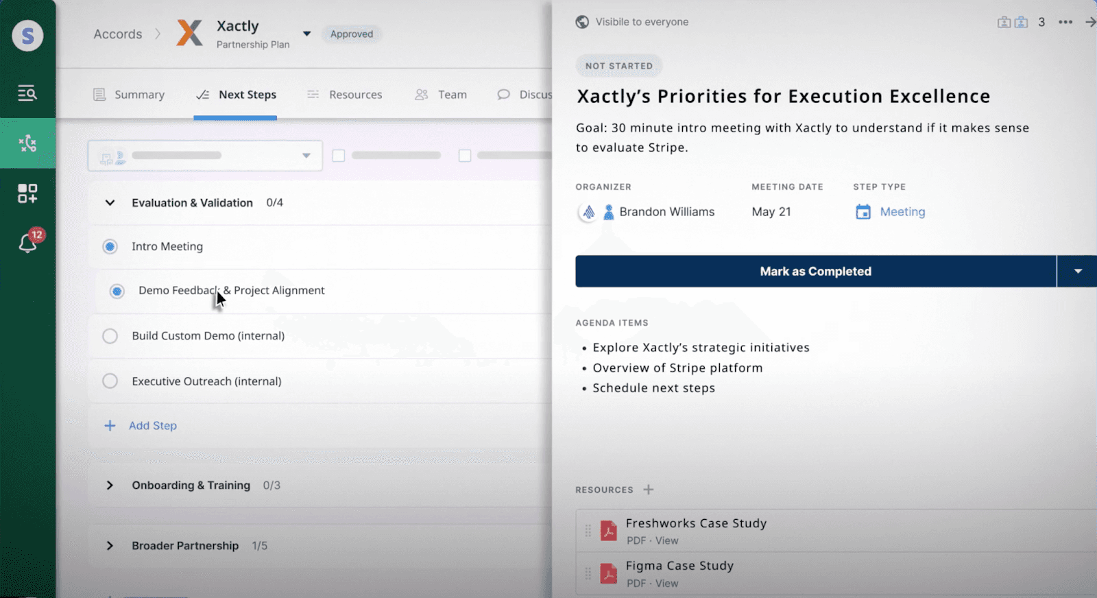Screen dimensions: 1097x598
Task: Grab the Figma row drag handle
Action: click(x=588, y=573)
